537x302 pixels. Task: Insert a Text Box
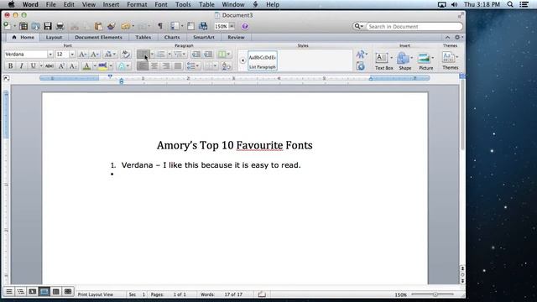click(384, 61)
